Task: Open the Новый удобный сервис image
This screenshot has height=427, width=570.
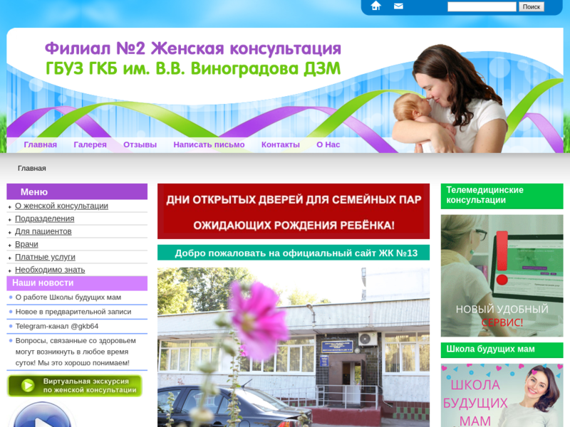Action: (x=502, y=275)
